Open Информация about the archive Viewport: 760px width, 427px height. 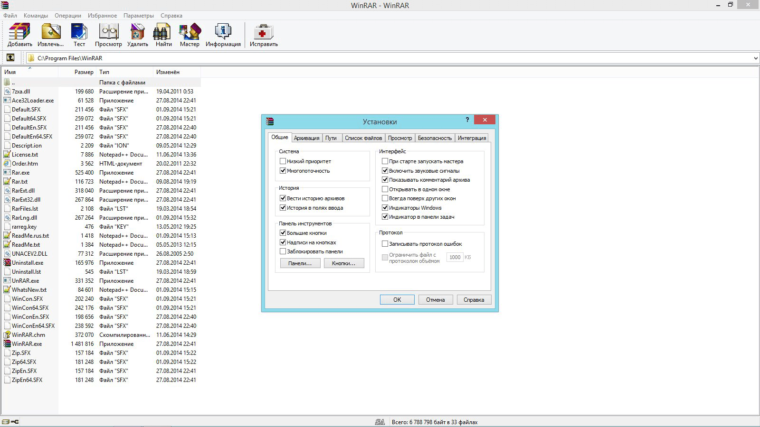(222, 33)
